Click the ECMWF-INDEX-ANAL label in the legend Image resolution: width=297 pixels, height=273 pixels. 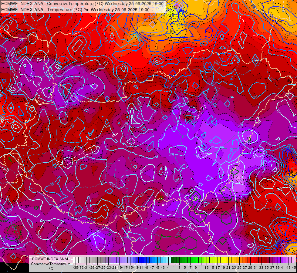click(x=51, y=259)
